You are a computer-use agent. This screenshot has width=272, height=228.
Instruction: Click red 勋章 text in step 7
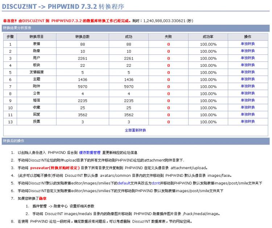click(43, 198)
